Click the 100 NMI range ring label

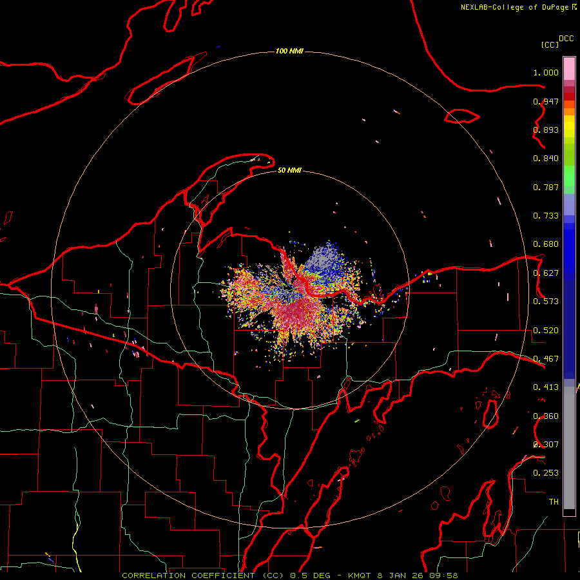(289, 51)
